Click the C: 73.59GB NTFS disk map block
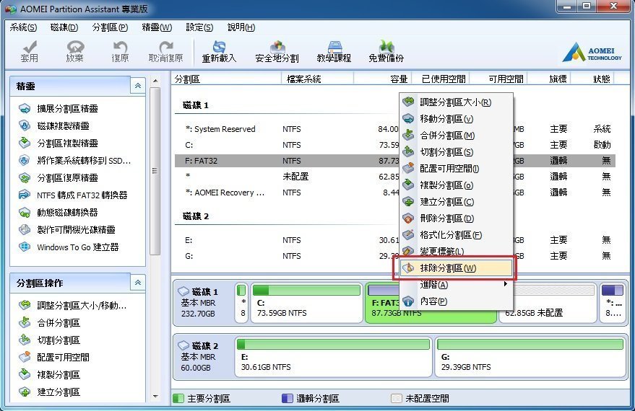This screenshot has height=411, width=635. click(x=306, y=302)
